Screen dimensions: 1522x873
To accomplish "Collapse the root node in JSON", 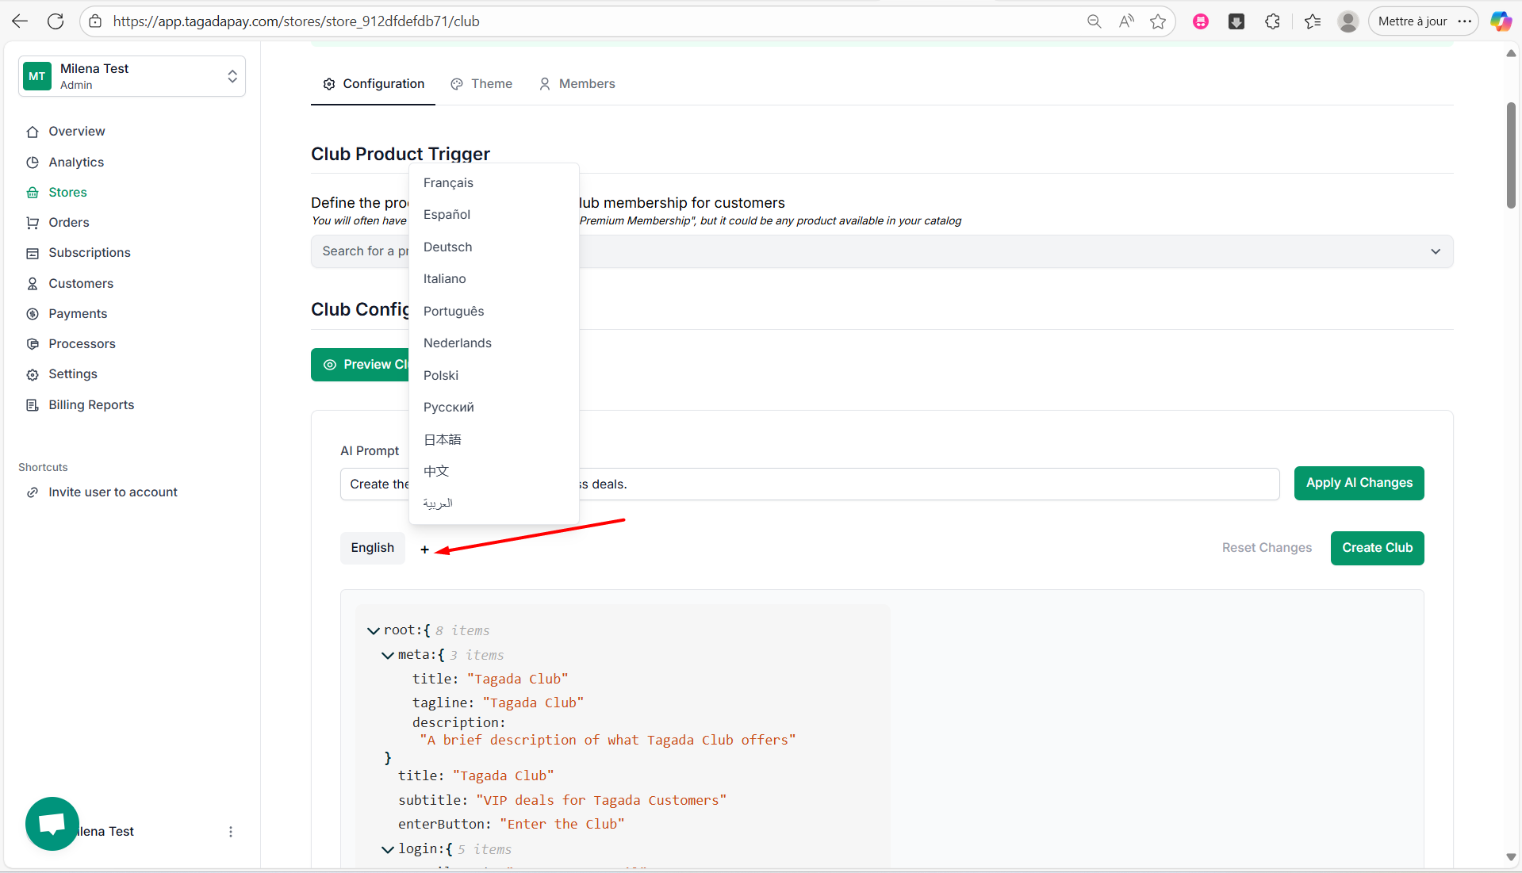I will coord(373,631).
